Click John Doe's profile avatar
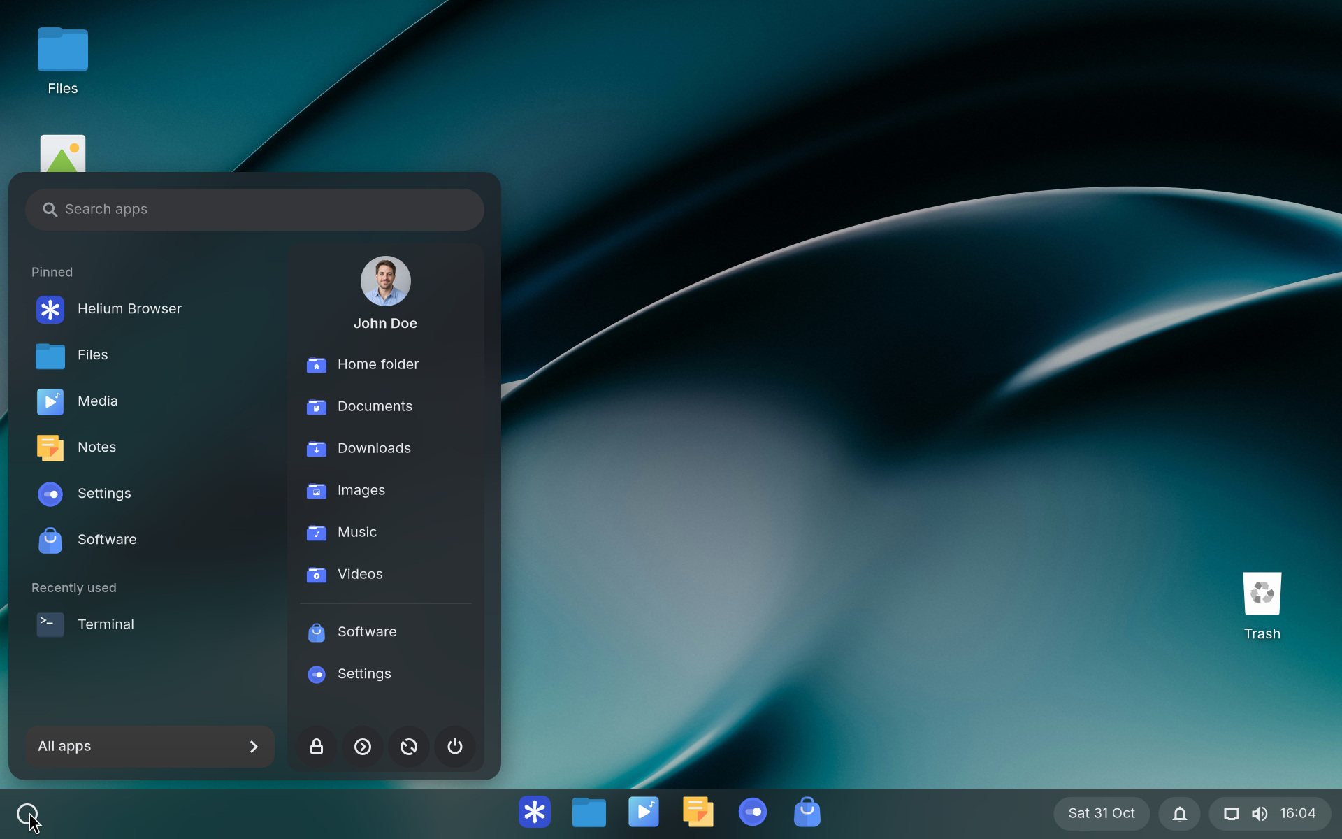1342x839 pixels. coord(386,281)
